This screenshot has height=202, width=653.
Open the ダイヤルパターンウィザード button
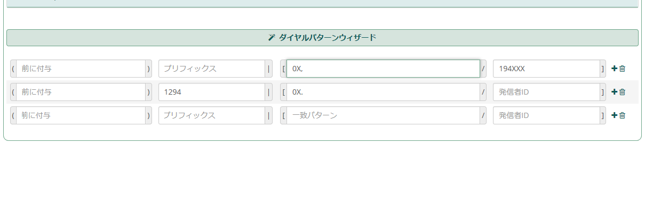pyautogui.click(x=322, y=38)
